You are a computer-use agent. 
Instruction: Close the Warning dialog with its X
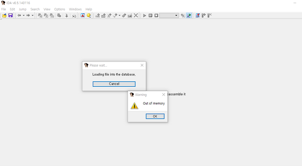point(164,95)
